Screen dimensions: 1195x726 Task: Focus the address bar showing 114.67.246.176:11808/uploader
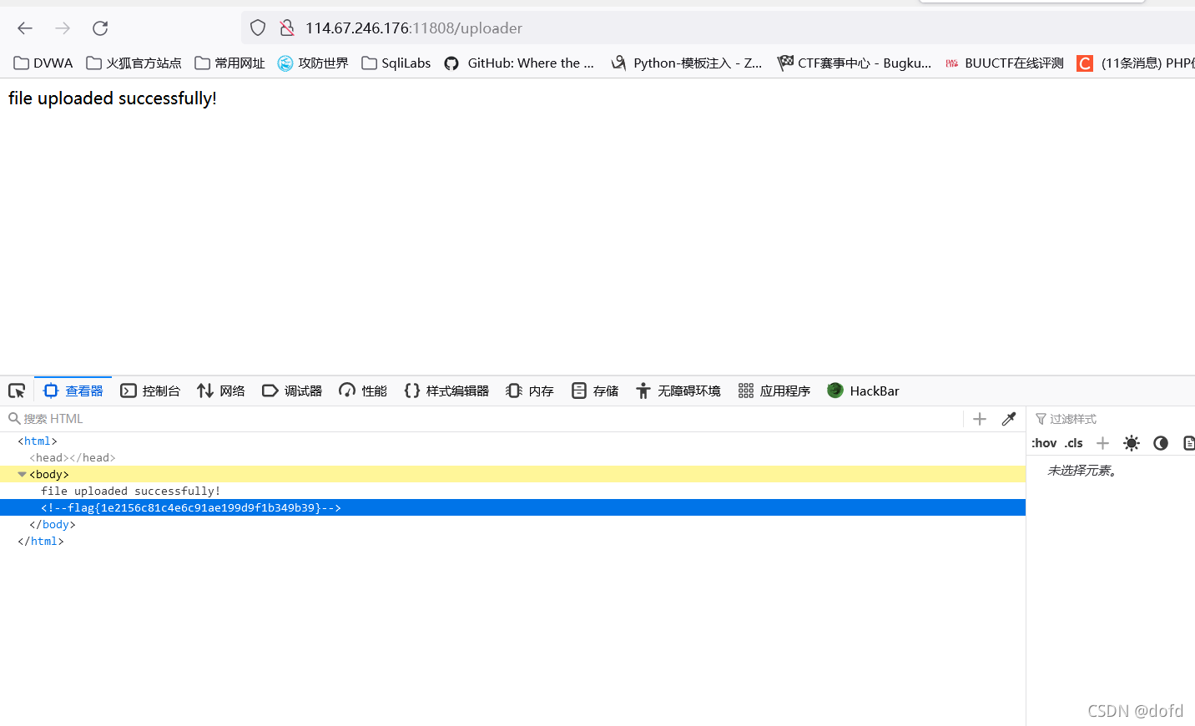(718, 28)
